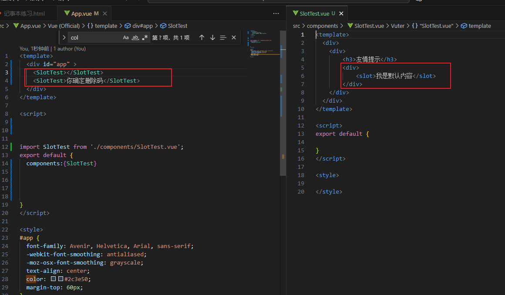Click the left editor vertical scrollbar

click(283, 103)
